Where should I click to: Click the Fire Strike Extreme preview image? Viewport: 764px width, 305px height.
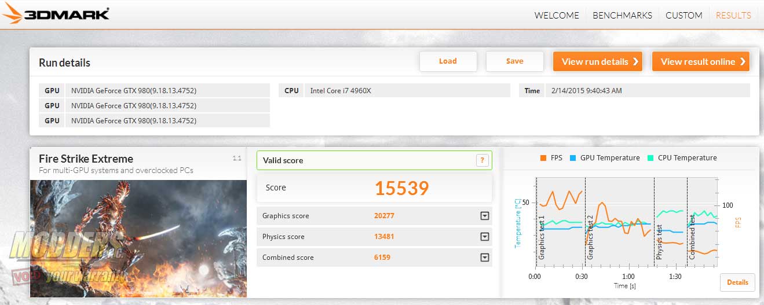pos(138,238)
